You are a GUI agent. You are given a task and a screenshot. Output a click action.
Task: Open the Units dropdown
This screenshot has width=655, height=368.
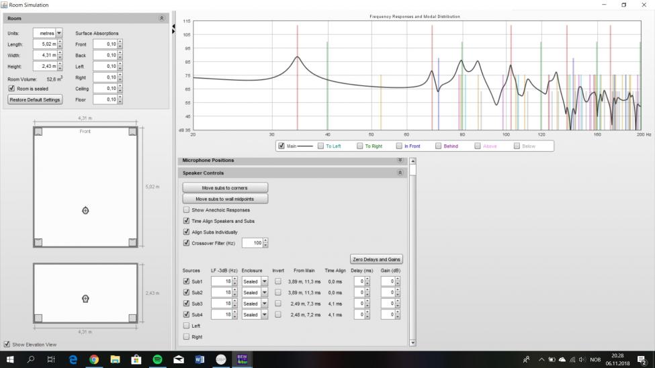(59, 33)
